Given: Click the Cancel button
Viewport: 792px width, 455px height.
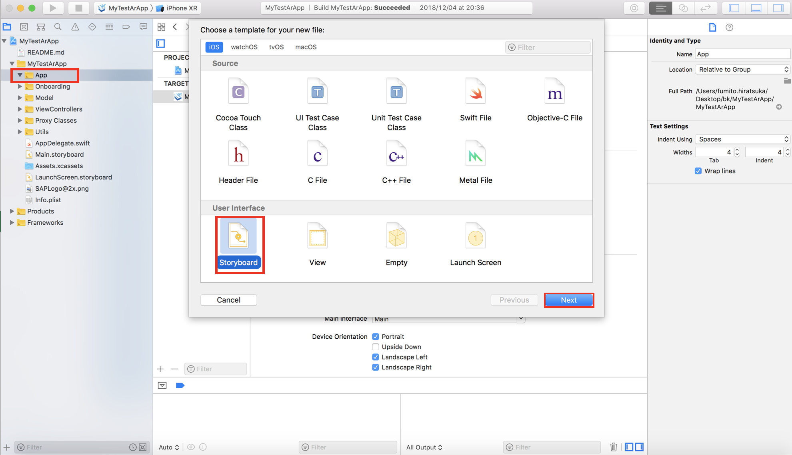Looking at the screenshot, I should pyautogui.click(x=228, y=300).
